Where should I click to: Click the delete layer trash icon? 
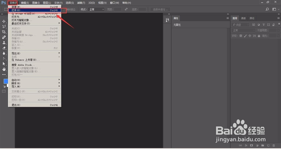274,146
